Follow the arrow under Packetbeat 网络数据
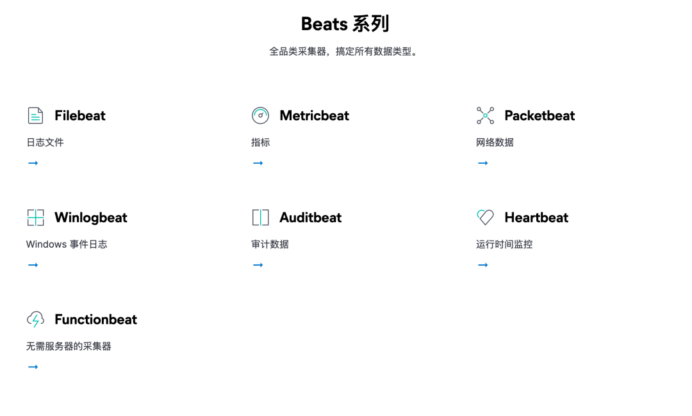Viewport: 692px width, 416px height. pos(483,163)
